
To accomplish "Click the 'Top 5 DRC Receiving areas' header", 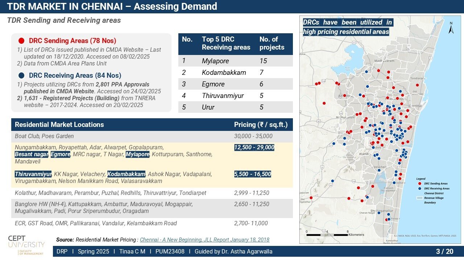I will pyautogui.click(x=226, y=43).
